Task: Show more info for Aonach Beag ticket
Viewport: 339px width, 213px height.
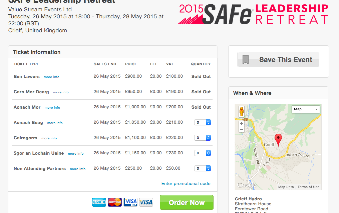Action: 55,123
